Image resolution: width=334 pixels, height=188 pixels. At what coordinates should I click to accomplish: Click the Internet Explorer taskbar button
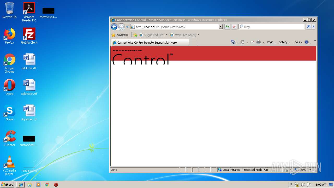click(x=21, y=185)
